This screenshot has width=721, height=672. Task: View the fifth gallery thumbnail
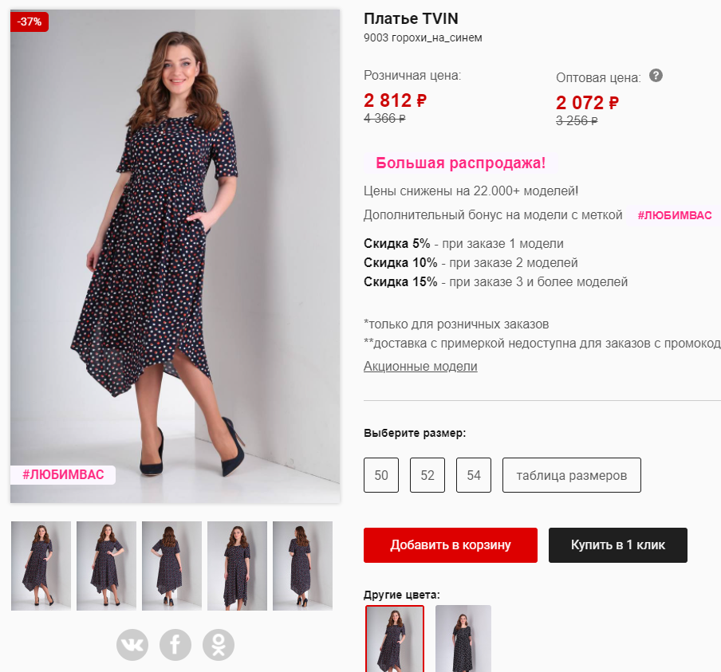[302, 566]
